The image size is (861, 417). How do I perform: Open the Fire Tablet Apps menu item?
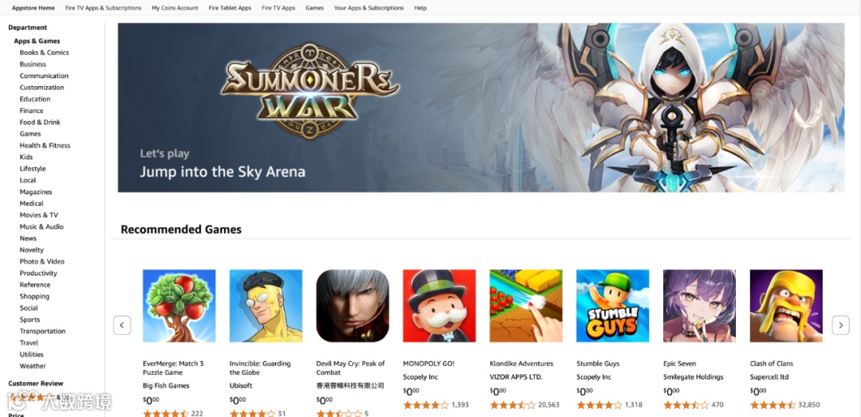(230, 8)
